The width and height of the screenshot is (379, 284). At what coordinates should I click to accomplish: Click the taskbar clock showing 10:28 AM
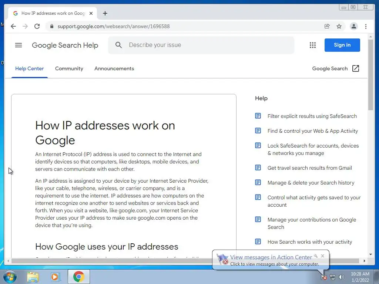pos(360,277)
